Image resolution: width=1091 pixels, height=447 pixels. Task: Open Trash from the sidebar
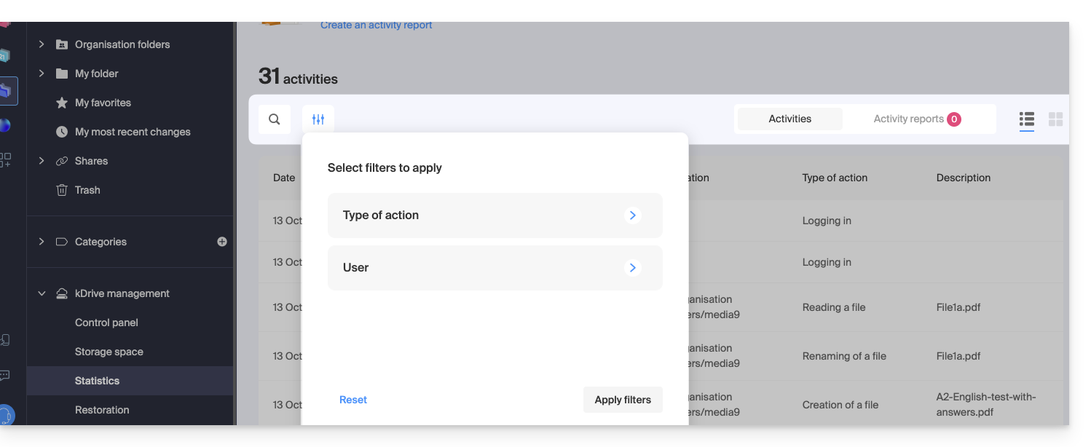87,190
